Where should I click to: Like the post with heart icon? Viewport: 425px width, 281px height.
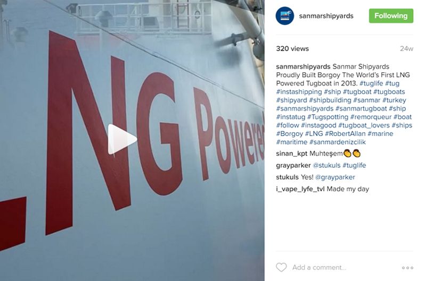[x=281, y=267]
